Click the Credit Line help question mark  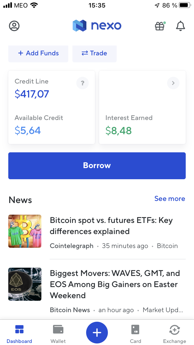pyautogui.click(x=83, y=83)
